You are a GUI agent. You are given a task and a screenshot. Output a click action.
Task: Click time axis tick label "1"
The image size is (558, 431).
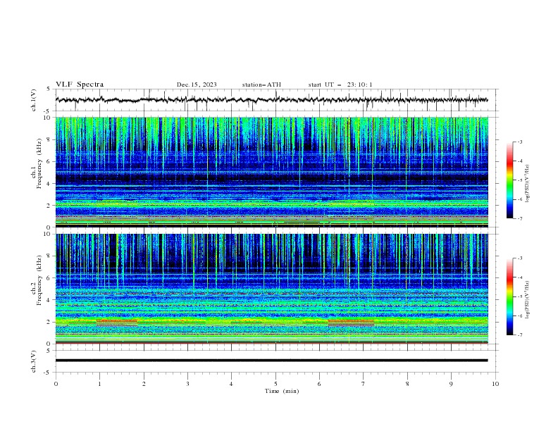click(99, 384)
